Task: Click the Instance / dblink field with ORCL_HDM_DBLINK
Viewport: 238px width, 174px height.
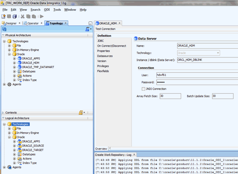Action: click(x=208, y=60)
